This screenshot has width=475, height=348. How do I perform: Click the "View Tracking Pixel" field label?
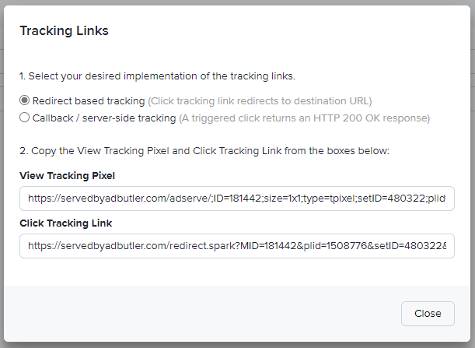click(67, 175)
